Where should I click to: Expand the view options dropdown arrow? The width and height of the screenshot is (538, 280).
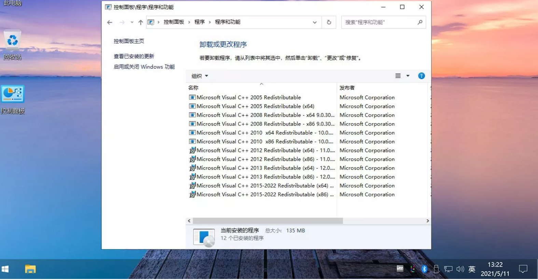[x=408, y=76]
